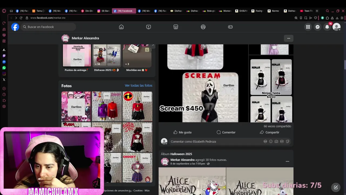Open Halloween 2025 post options menu
The height and width of the screenshot is (195, 346).
[x=287, y=161]
